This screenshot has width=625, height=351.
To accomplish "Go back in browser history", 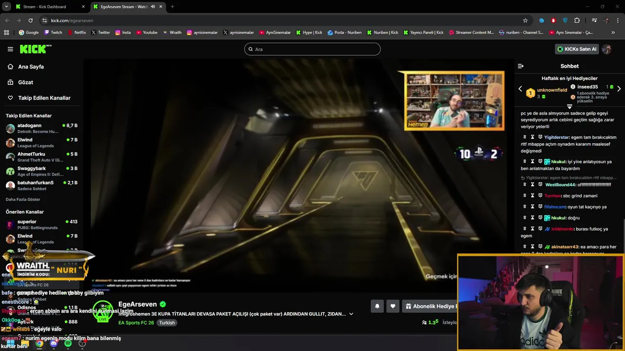I will [7, 20].
